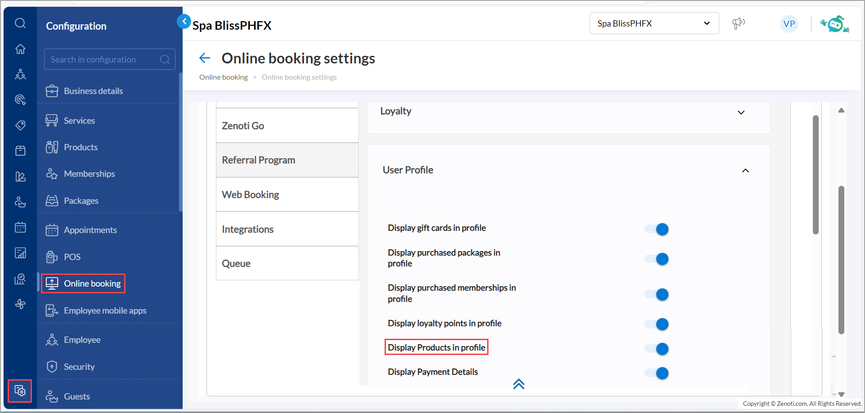This screenshot has width=865, height=413.
Task: Open the analytics magnifier chart icon
Action: click(x=20, y=279)
